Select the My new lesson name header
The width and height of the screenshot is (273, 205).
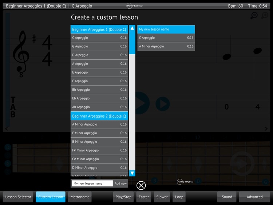coord(166,29)
